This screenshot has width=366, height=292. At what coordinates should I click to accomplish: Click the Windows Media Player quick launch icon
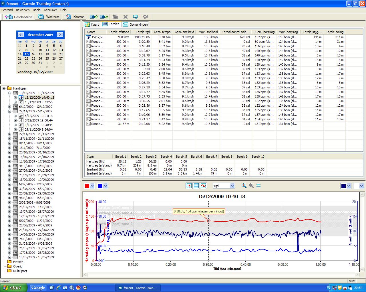pos(85,288)
